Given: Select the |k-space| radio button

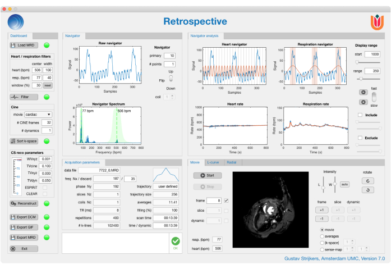Looking at the screenshot, I should click(322, 243).
